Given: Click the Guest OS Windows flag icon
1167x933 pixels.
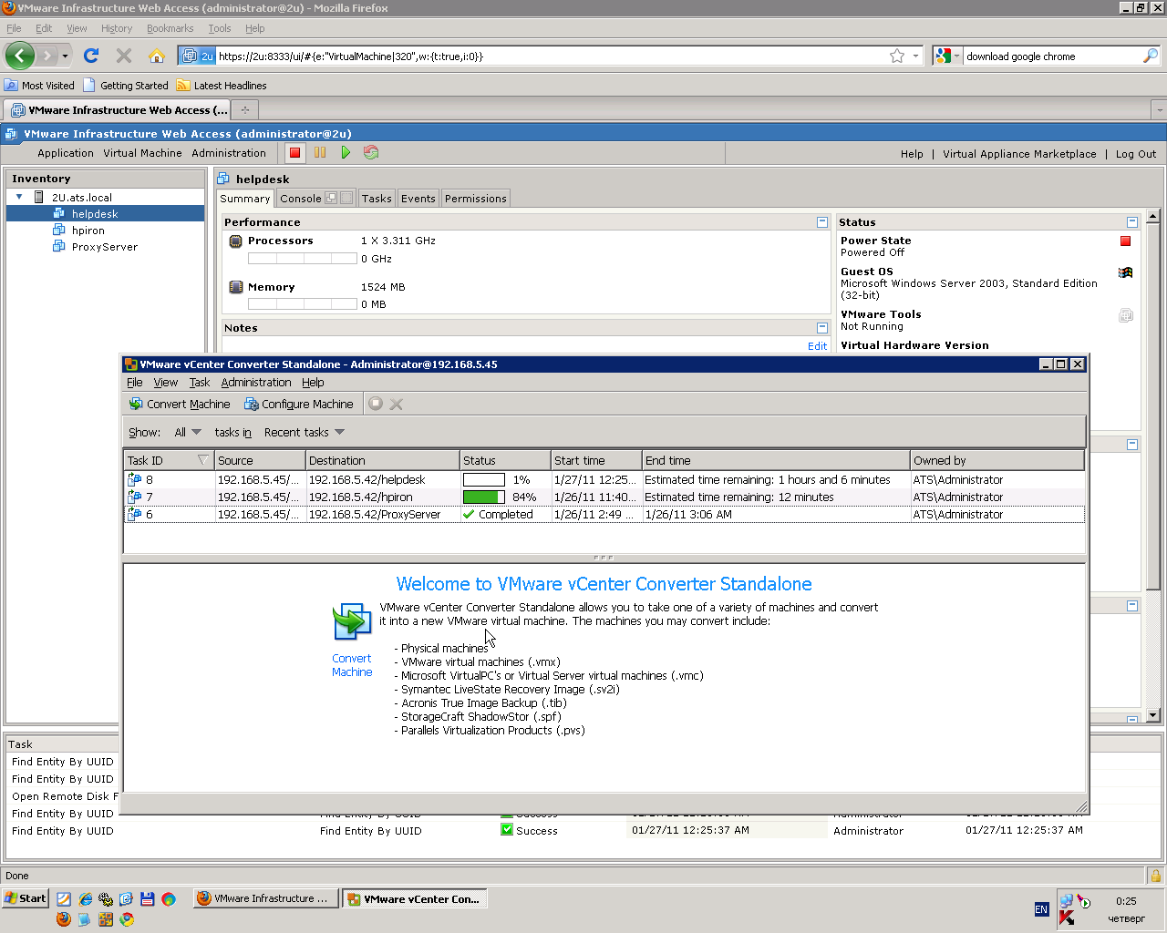Looking at the screenshot, I should click(x=1125, y=272).
